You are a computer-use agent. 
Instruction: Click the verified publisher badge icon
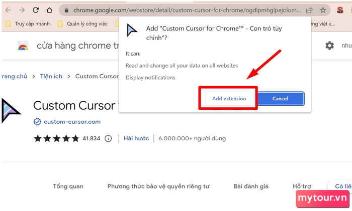(37, 122)
